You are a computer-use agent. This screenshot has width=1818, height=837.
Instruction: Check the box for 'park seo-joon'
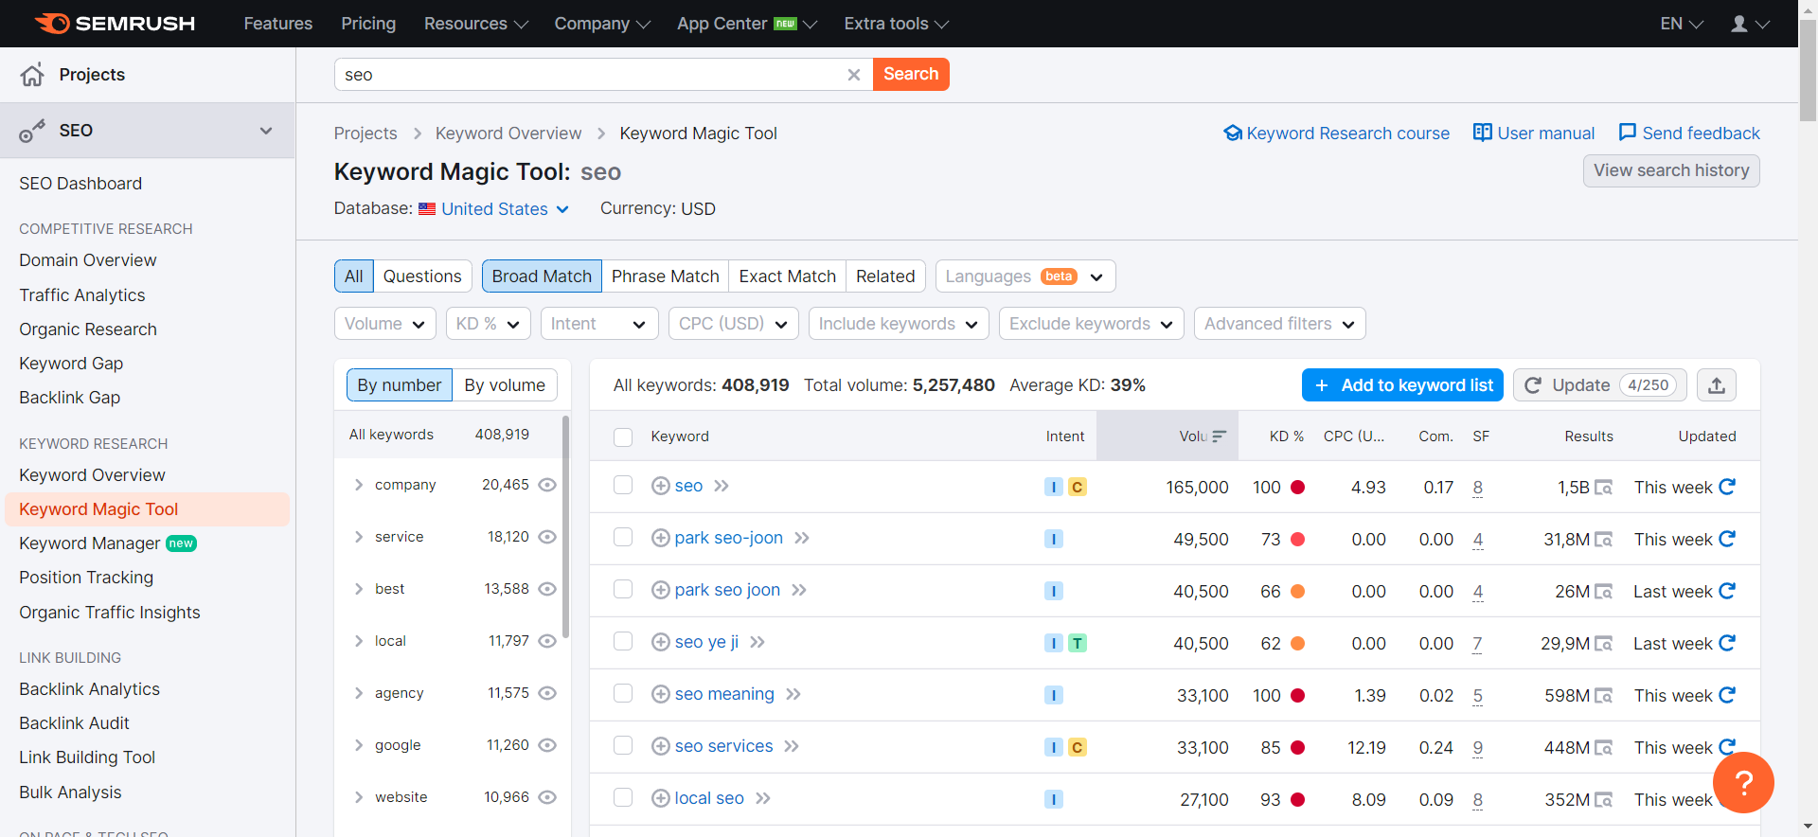pyautogui.click(x=623, y=537)
